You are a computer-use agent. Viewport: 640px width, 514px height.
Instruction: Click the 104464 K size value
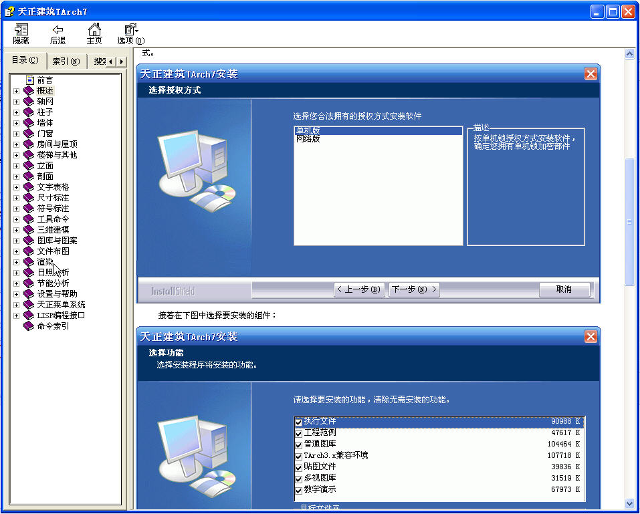click(x=564, y=444)
